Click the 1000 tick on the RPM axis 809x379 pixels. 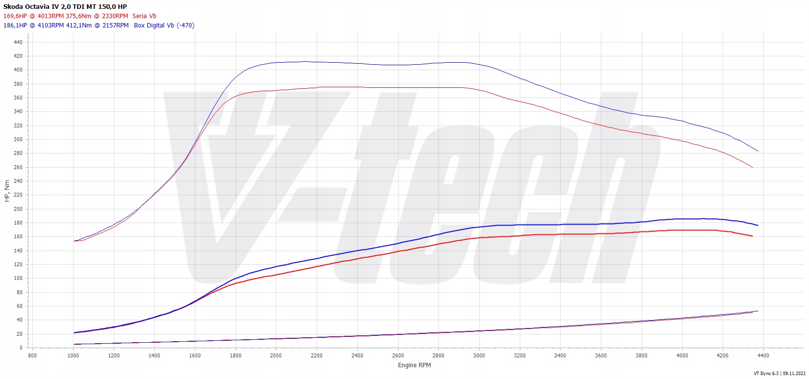pos(73,355)
